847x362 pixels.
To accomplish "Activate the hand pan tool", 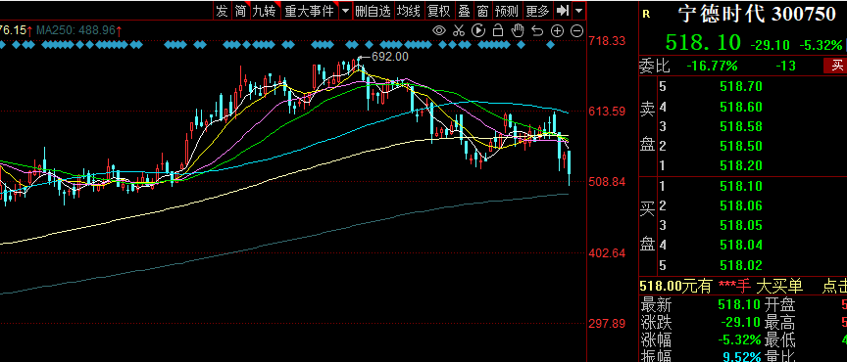I will 518,30.
